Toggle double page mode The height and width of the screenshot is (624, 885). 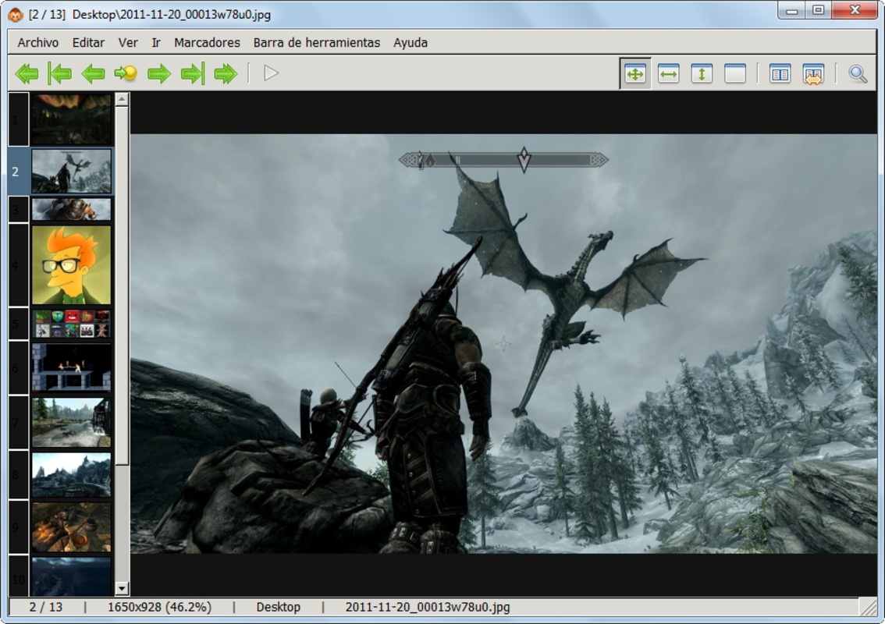(780, 74)
